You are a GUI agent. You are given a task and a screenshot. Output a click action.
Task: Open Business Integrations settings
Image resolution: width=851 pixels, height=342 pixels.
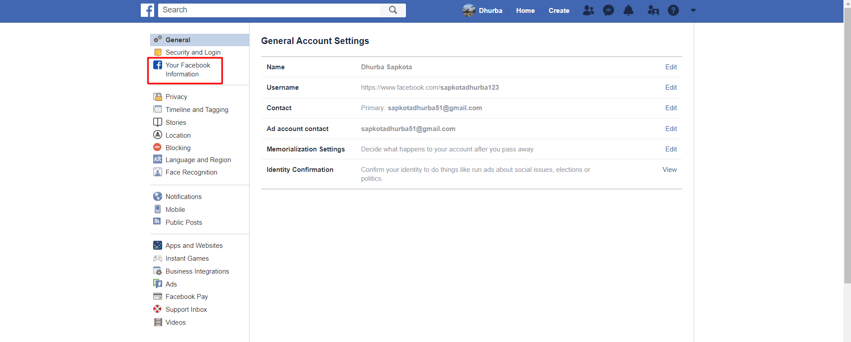[x=197, y=271]
